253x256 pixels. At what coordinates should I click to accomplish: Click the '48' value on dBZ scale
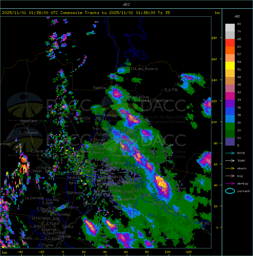(239, 77)
